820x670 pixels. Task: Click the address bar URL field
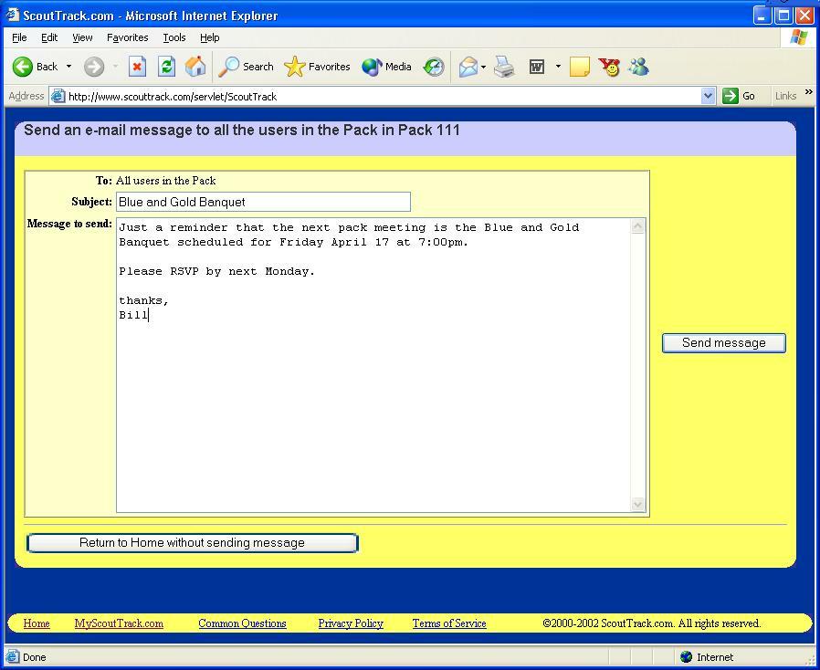384,96
